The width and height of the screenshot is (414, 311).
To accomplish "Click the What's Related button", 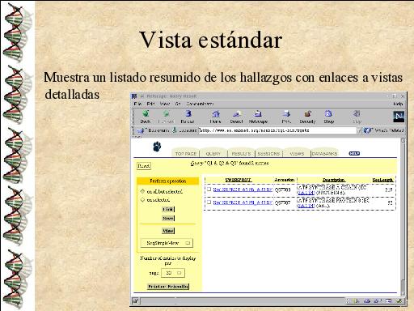I will (x=384, y=130).
